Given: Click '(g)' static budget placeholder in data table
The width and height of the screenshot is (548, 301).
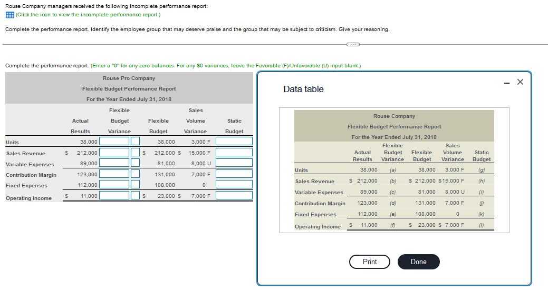Looking at the screenshot, I should point(481,170).
